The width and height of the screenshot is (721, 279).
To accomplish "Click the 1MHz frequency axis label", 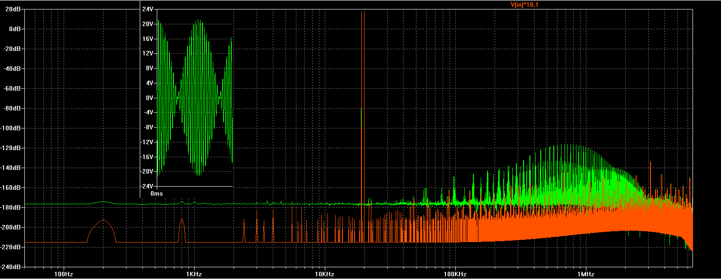I will [x=585, y=274].
